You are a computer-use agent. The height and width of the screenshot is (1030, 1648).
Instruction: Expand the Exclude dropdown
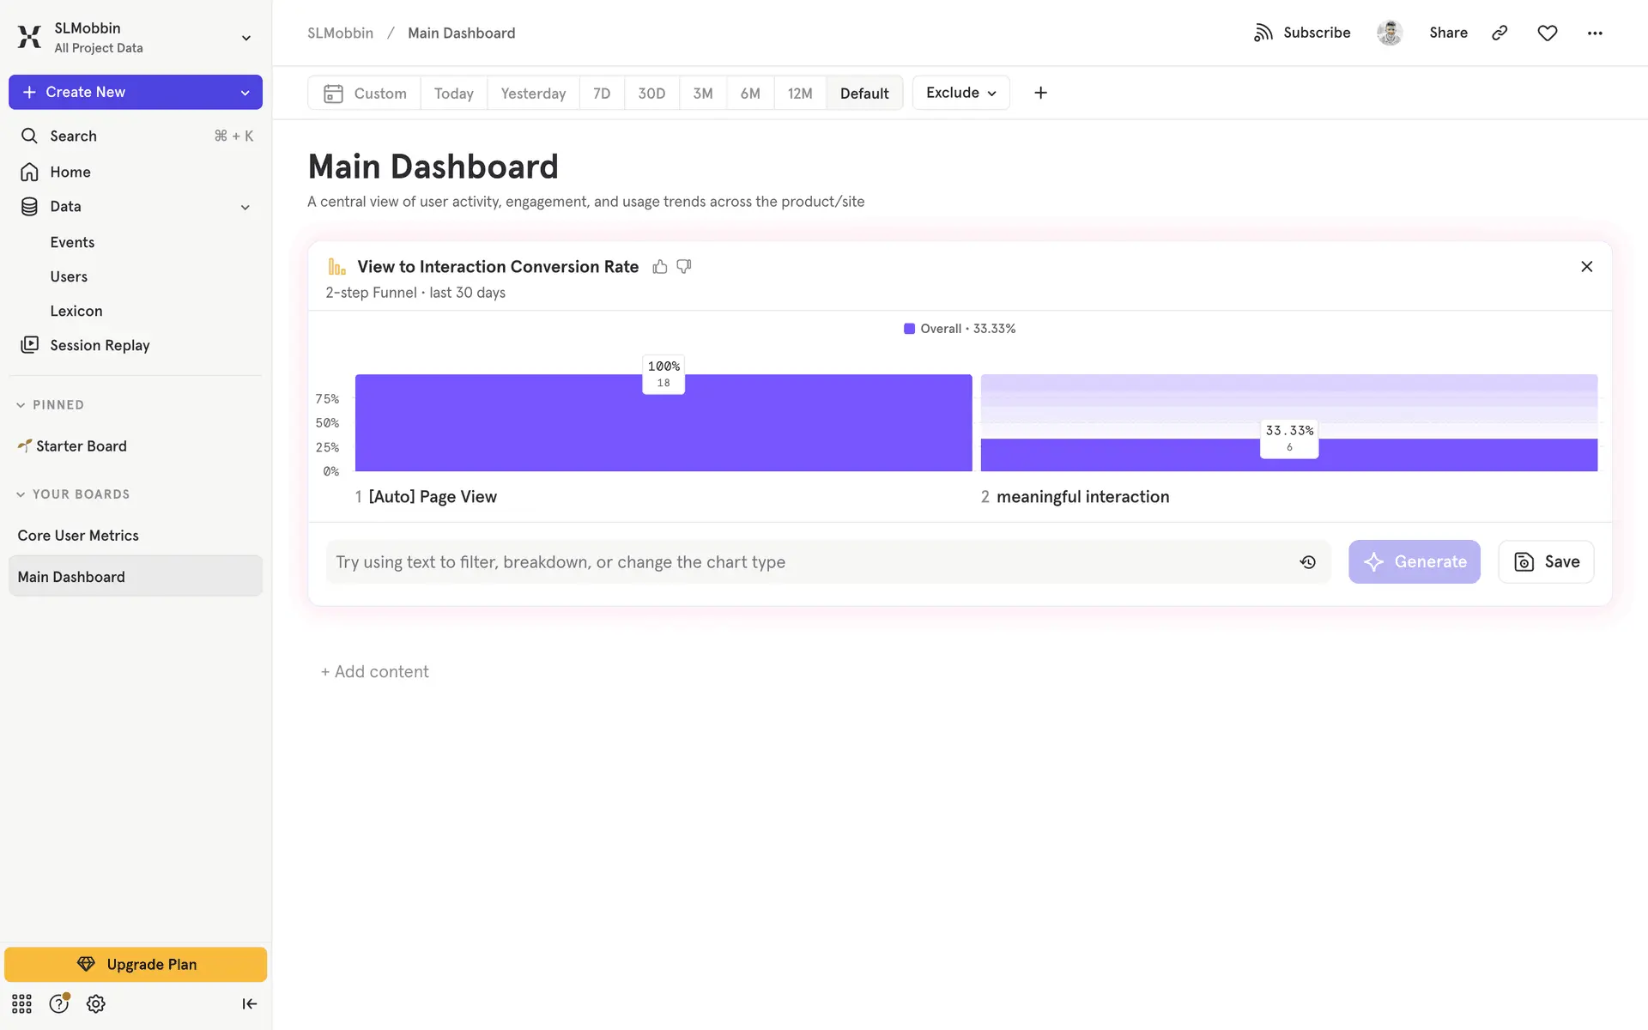point(960,93)
